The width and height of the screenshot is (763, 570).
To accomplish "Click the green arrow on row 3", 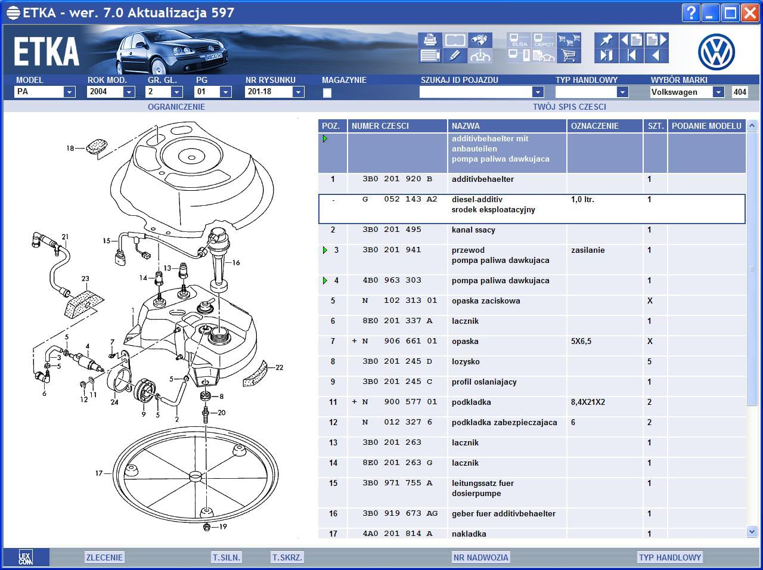I will click(x=325, y=250).
